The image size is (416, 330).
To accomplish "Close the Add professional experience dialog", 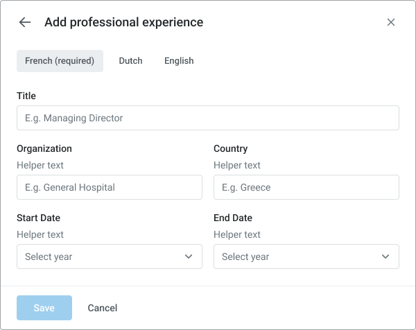I will tap(391, 22).
